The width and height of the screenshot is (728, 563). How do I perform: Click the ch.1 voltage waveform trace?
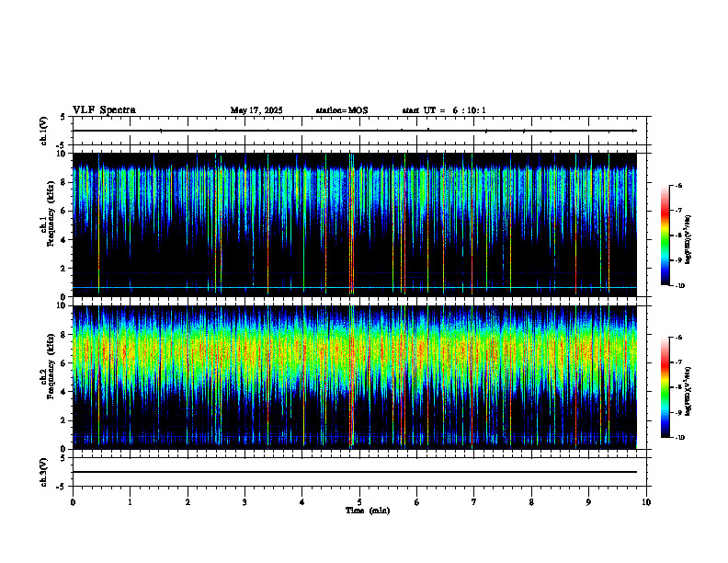coord(355,131)
